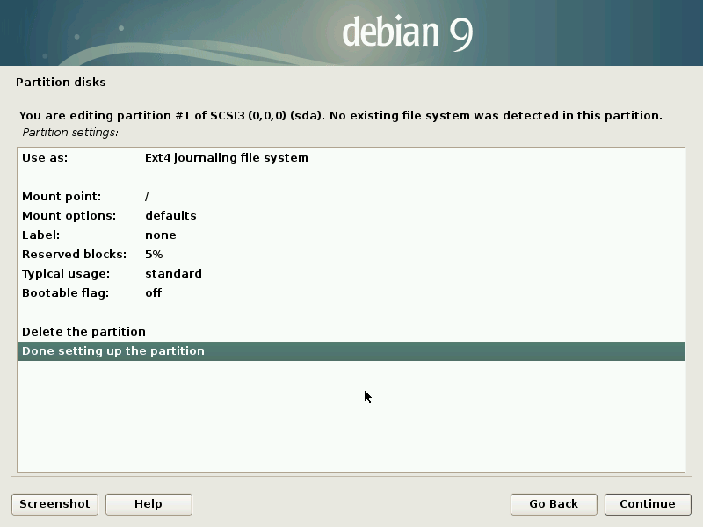Click Continue to proceed
Viewport: 703px width, 527px height.
click(x=647, y=504)
